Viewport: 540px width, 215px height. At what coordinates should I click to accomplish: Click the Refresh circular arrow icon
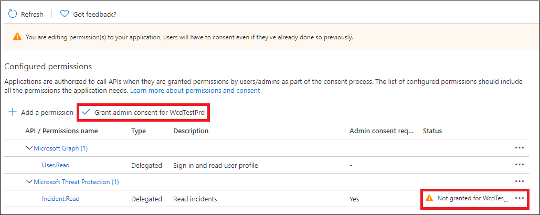tap(13, 14)
